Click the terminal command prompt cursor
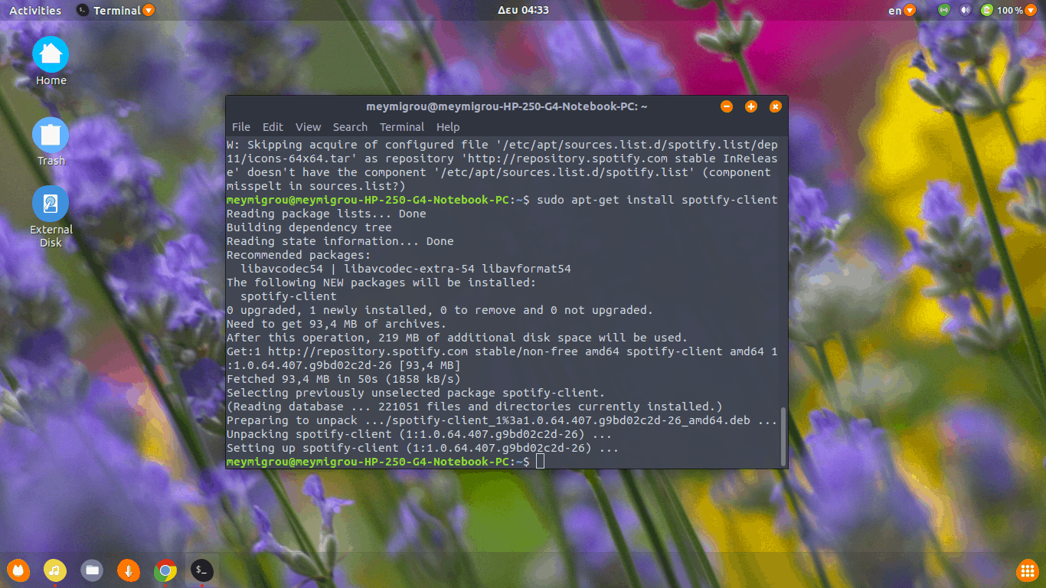The height and width of the screenshot is (588, 1046). pyautogui.click(x=540, y=462)
